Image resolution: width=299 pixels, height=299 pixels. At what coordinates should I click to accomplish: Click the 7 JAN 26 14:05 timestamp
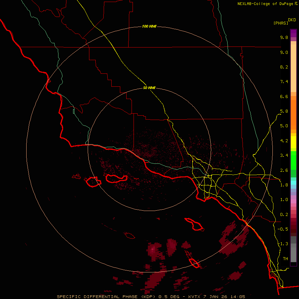click(x=224, y=297)
